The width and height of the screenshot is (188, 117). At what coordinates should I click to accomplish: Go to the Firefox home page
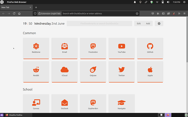(x=19, y=14)
